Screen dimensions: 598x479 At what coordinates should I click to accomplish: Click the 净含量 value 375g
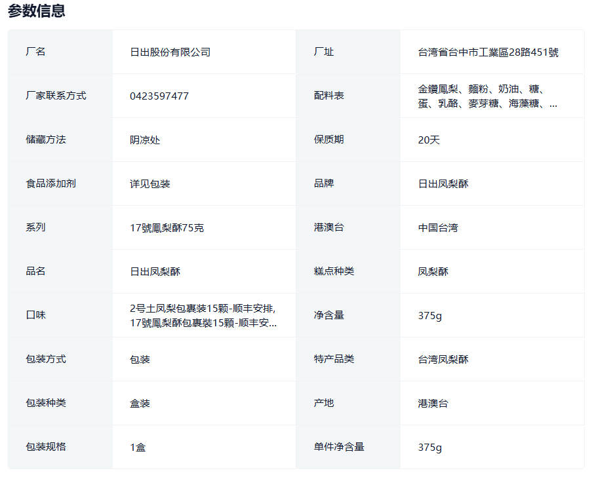point(429,316)
